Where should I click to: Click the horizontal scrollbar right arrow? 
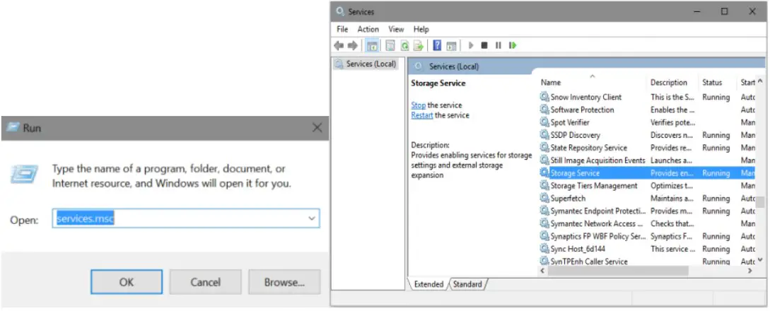(x=750, y=271)
